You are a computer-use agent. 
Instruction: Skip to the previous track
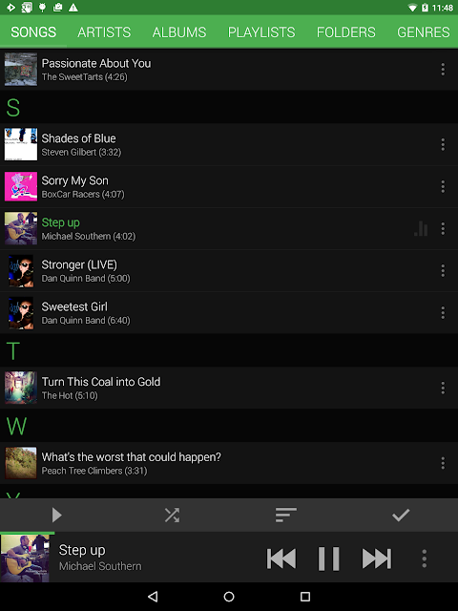point(281,558)
